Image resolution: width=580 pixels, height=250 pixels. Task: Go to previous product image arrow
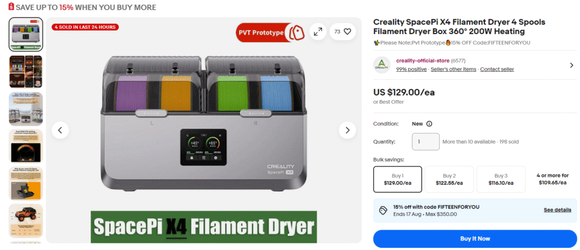coord(60,130)
